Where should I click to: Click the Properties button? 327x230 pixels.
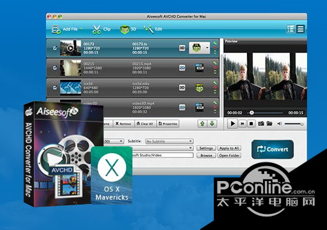168,124
